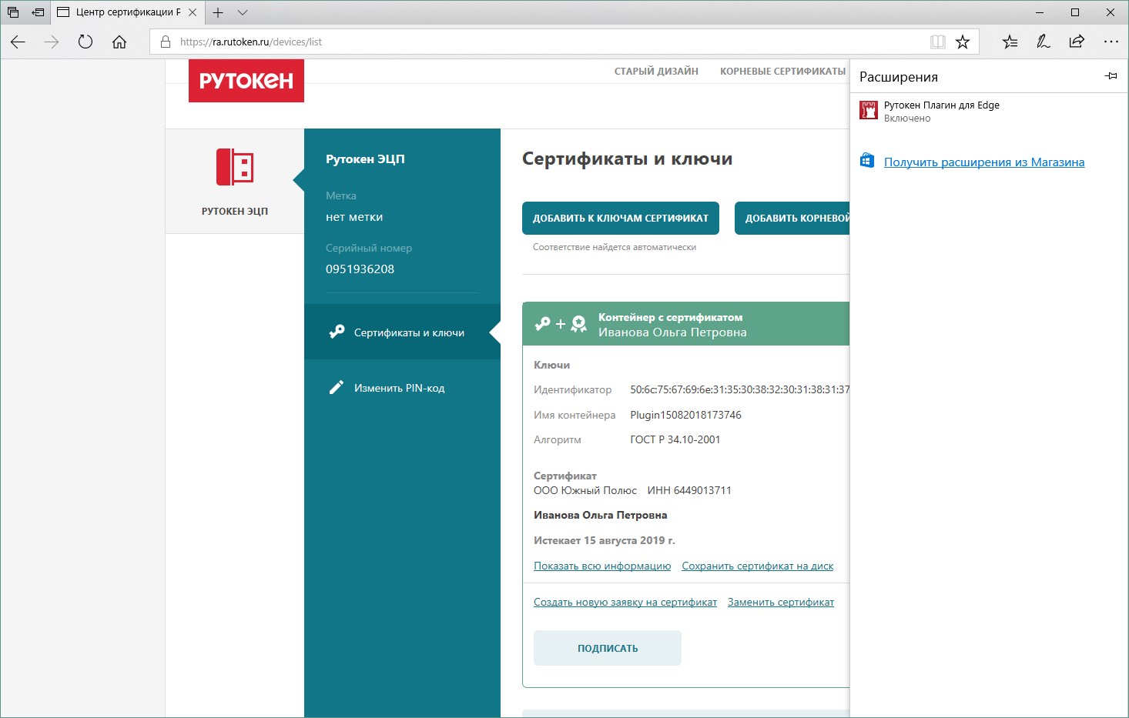Click Сохранить сертификат на диск link
Screen dimensions: 1129x718
point(758,566)
